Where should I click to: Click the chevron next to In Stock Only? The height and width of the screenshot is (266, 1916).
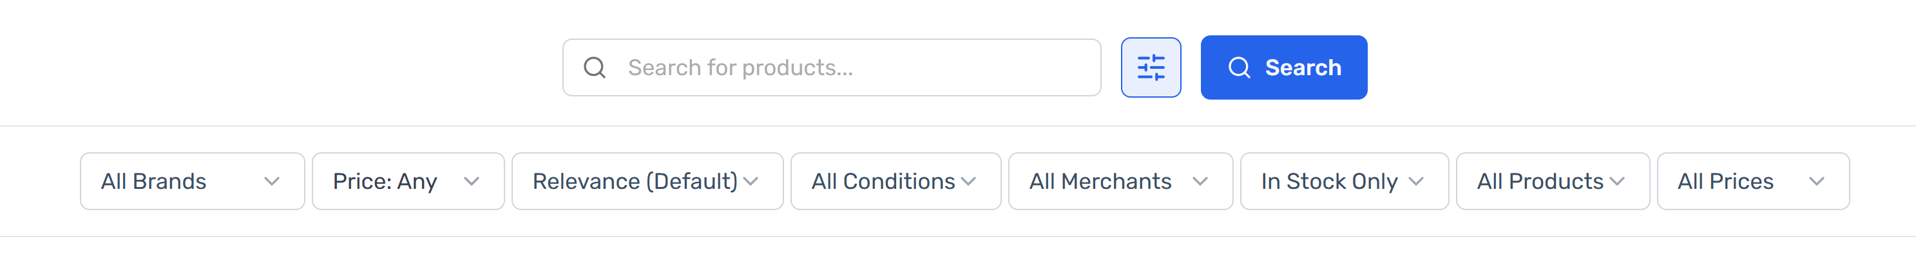pos(1415,182)
